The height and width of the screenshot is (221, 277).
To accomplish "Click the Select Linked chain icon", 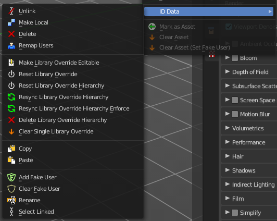I will [11, 212].
